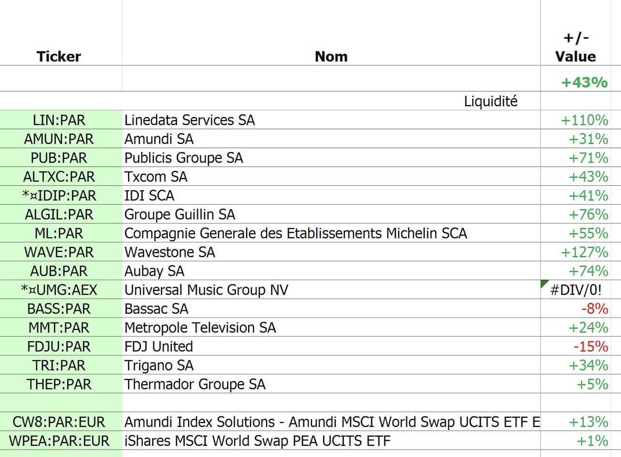
Task: Click the ALTXC:PAR ticker cell
Action: [x=59, y=177]
